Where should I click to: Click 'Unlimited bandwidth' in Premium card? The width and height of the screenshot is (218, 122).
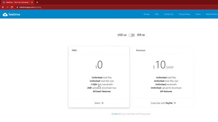coord(166,84)
